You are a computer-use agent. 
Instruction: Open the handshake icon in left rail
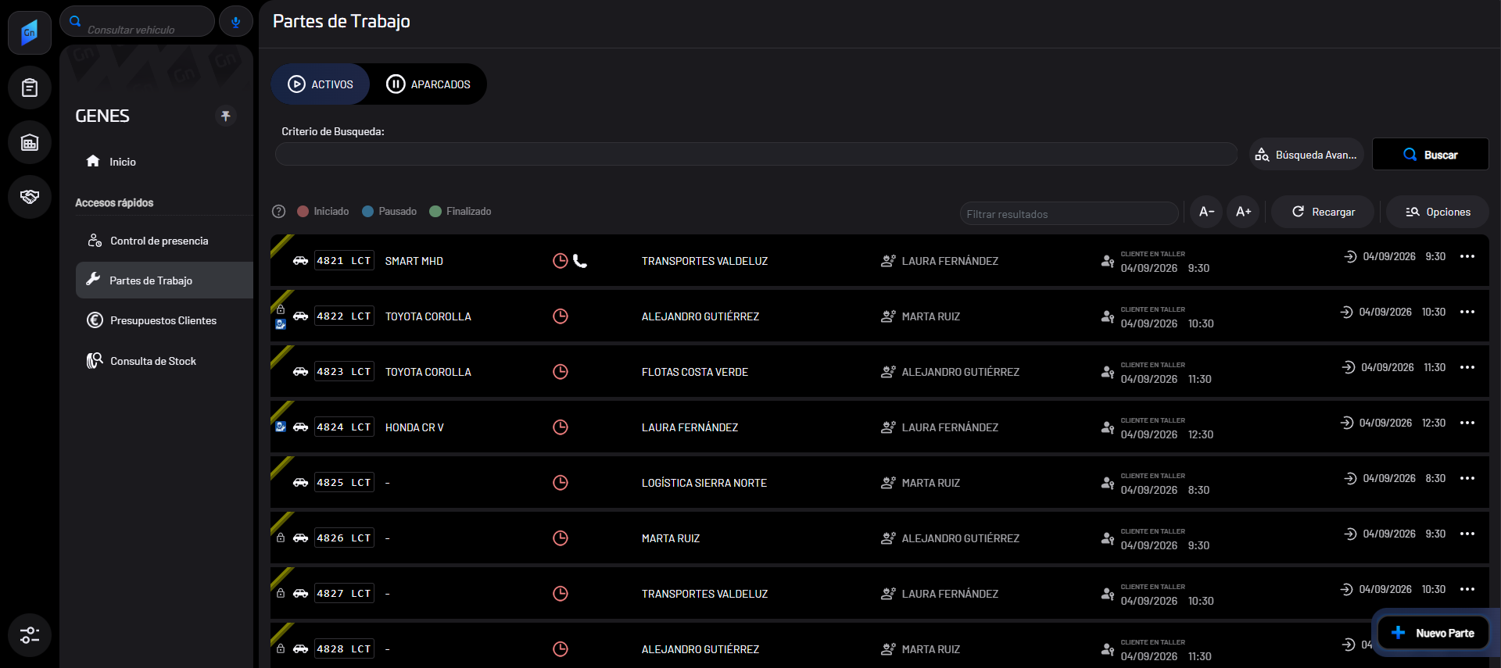30,197
